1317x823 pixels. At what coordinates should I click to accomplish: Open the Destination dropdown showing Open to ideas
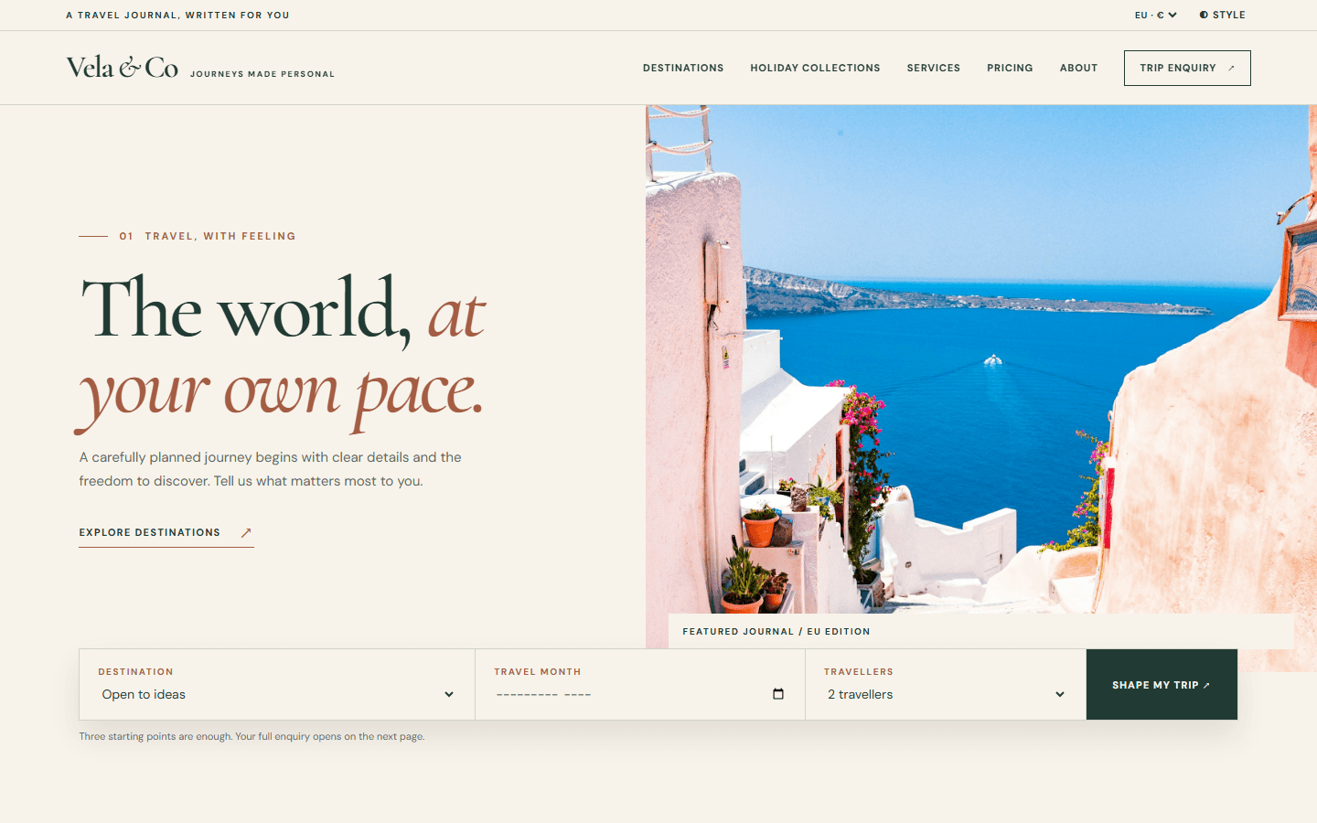(277, 694)
